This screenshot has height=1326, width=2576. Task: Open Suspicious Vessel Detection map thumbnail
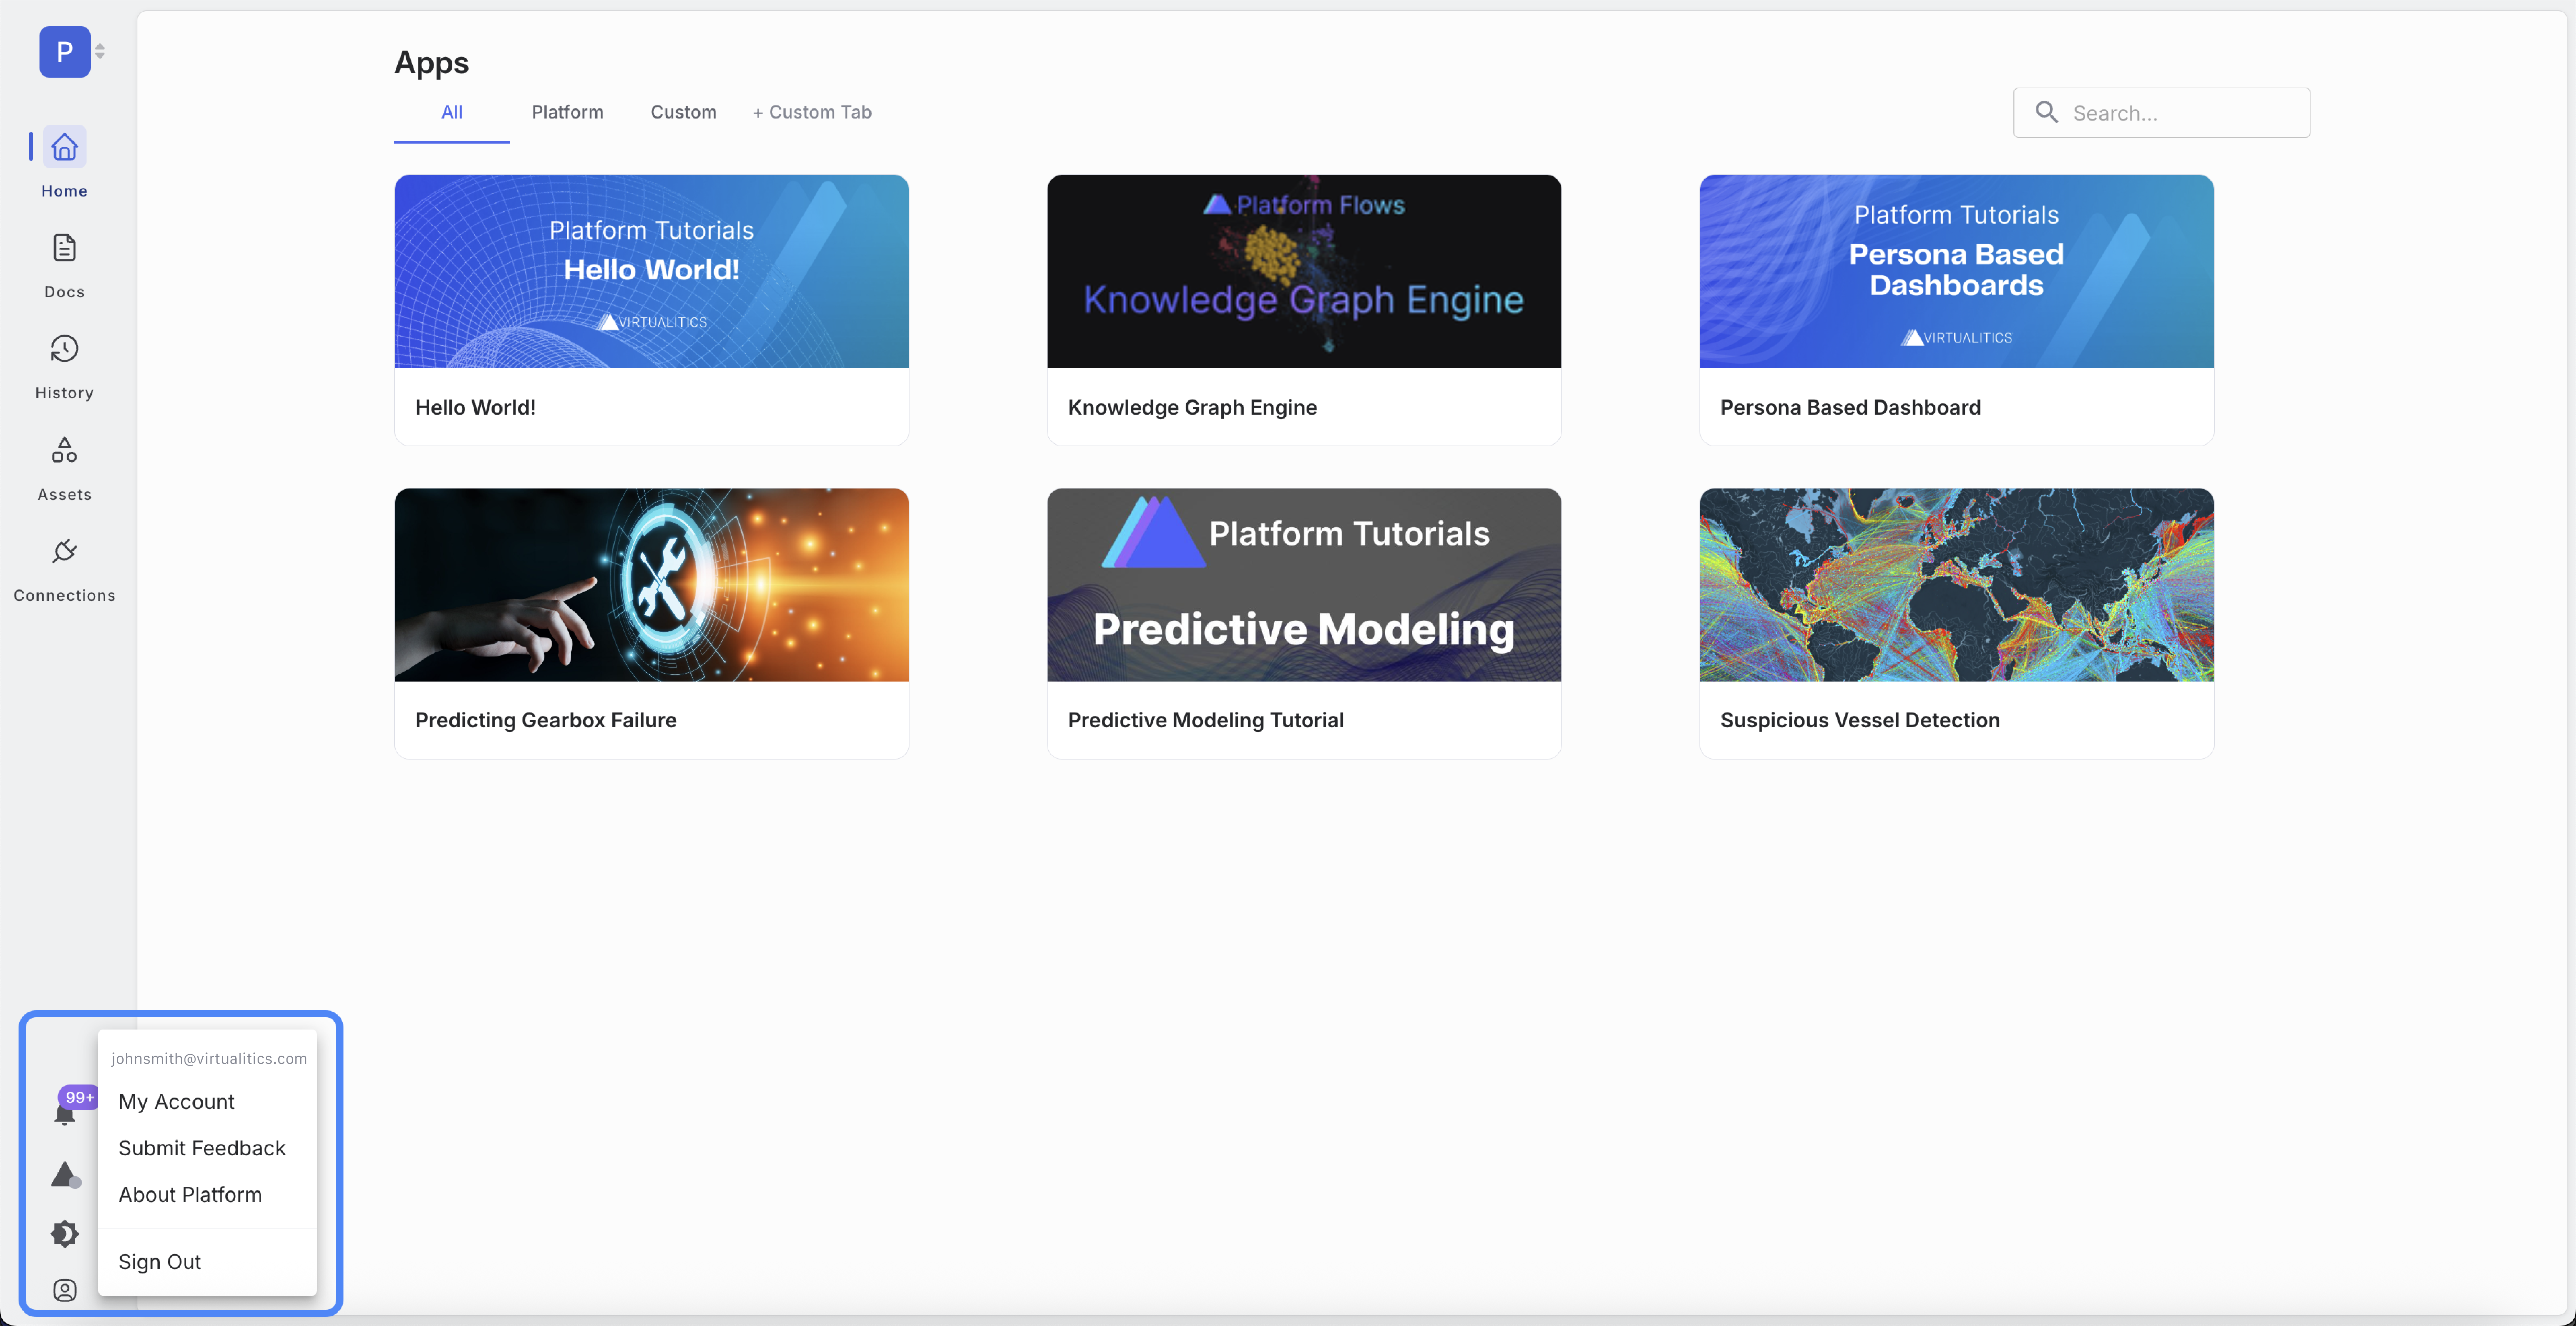(1957, 585)
